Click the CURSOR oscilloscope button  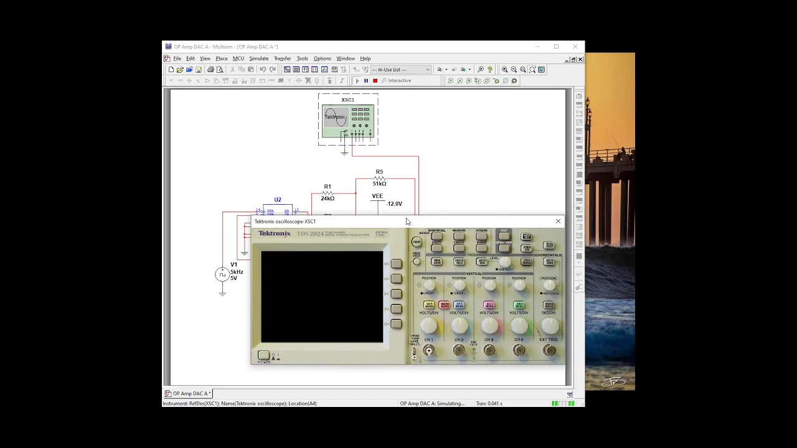click(459, 248)
